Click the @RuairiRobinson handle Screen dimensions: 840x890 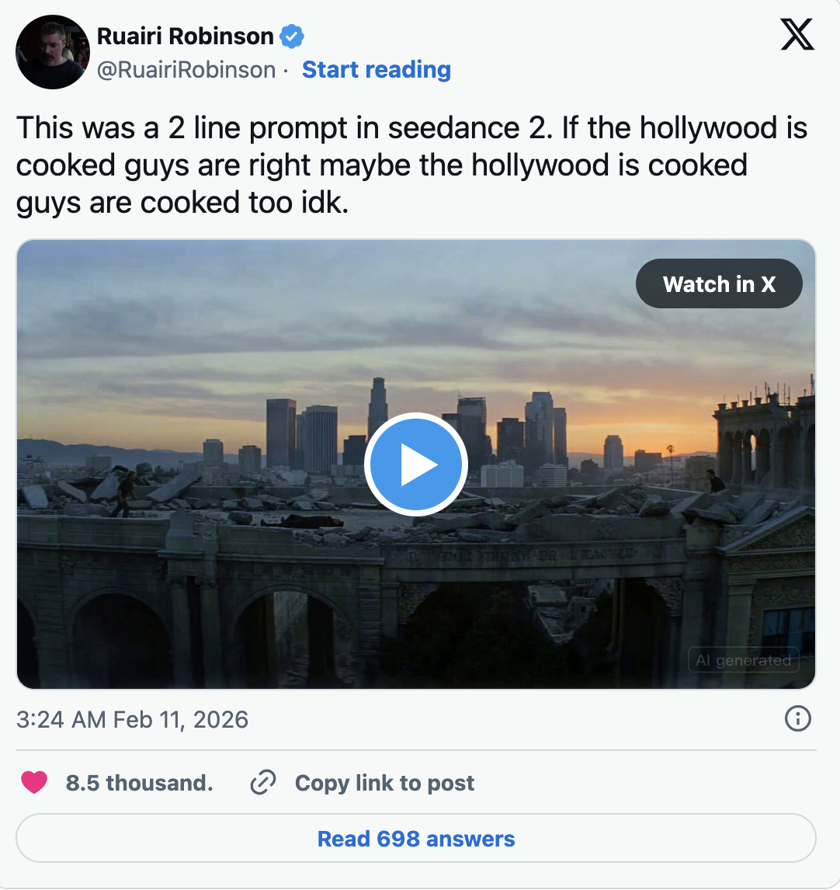(x=186, y=70)
